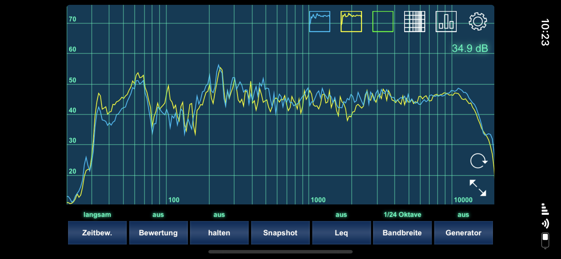Open the Zeitbew. time weighting options
The width and height of the screenshot is (561, 259).
click(97, 233)
